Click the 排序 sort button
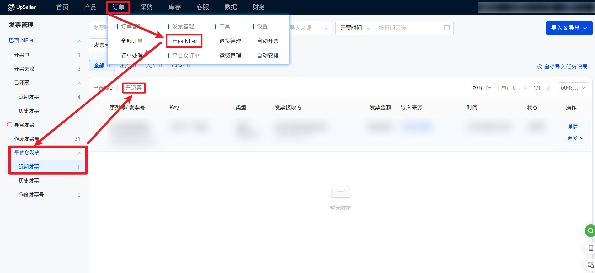Screen dimensions: 595x273 [x=482, y=88]
